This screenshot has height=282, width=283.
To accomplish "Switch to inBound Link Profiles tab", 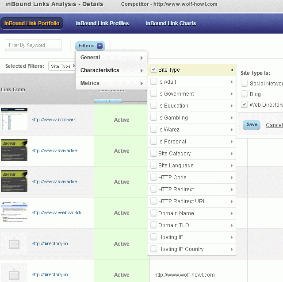I will (x=102, y=23).
